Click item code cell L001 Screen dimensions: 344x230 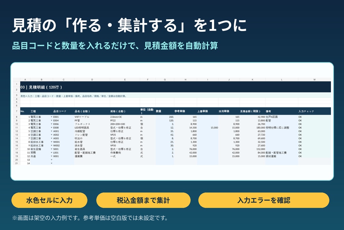[x=63, y=153]
